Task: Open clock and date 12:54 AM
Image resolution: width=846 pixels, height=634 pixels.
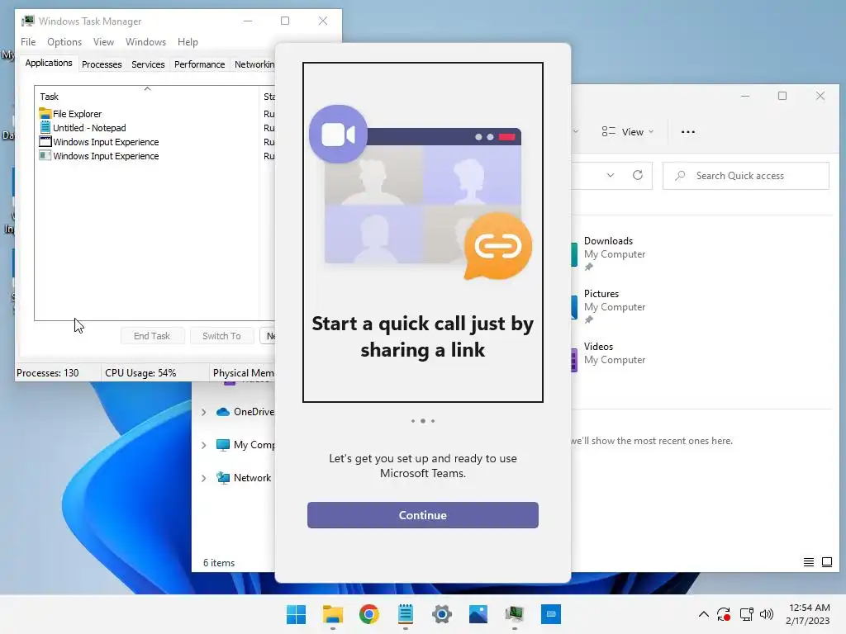Action: pos(808,614)
